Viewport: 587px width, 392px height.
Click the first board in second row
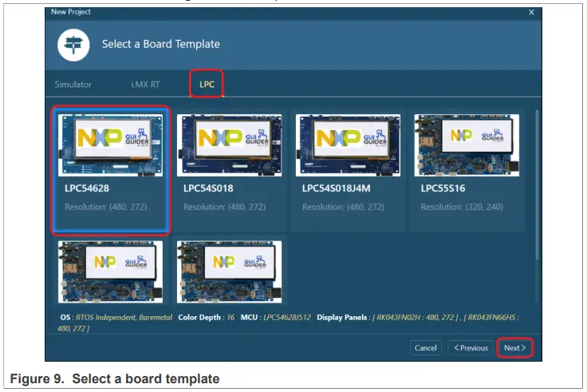pos(110,271)
